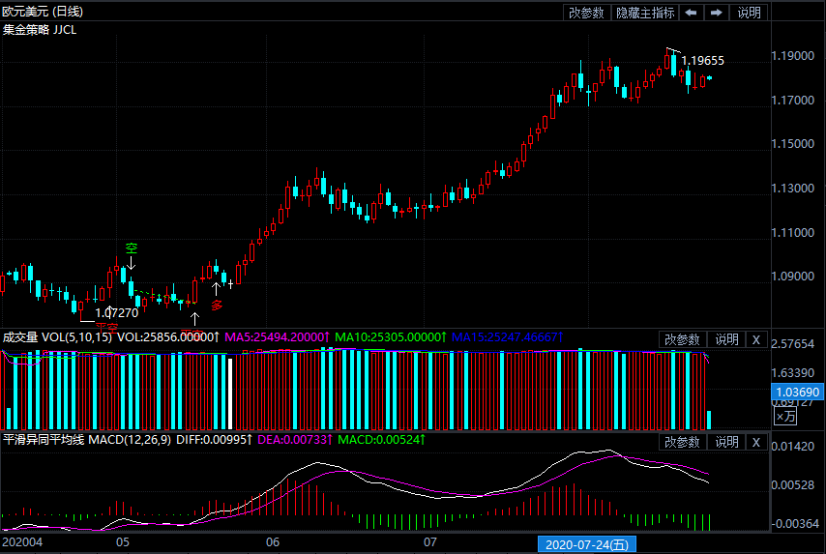
Task: Click the right arrow to scroll chart forward
Action: (x=716, y=13)
